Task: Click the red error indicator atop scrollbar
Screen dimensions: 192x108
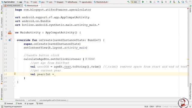Action: pos(188,9)
